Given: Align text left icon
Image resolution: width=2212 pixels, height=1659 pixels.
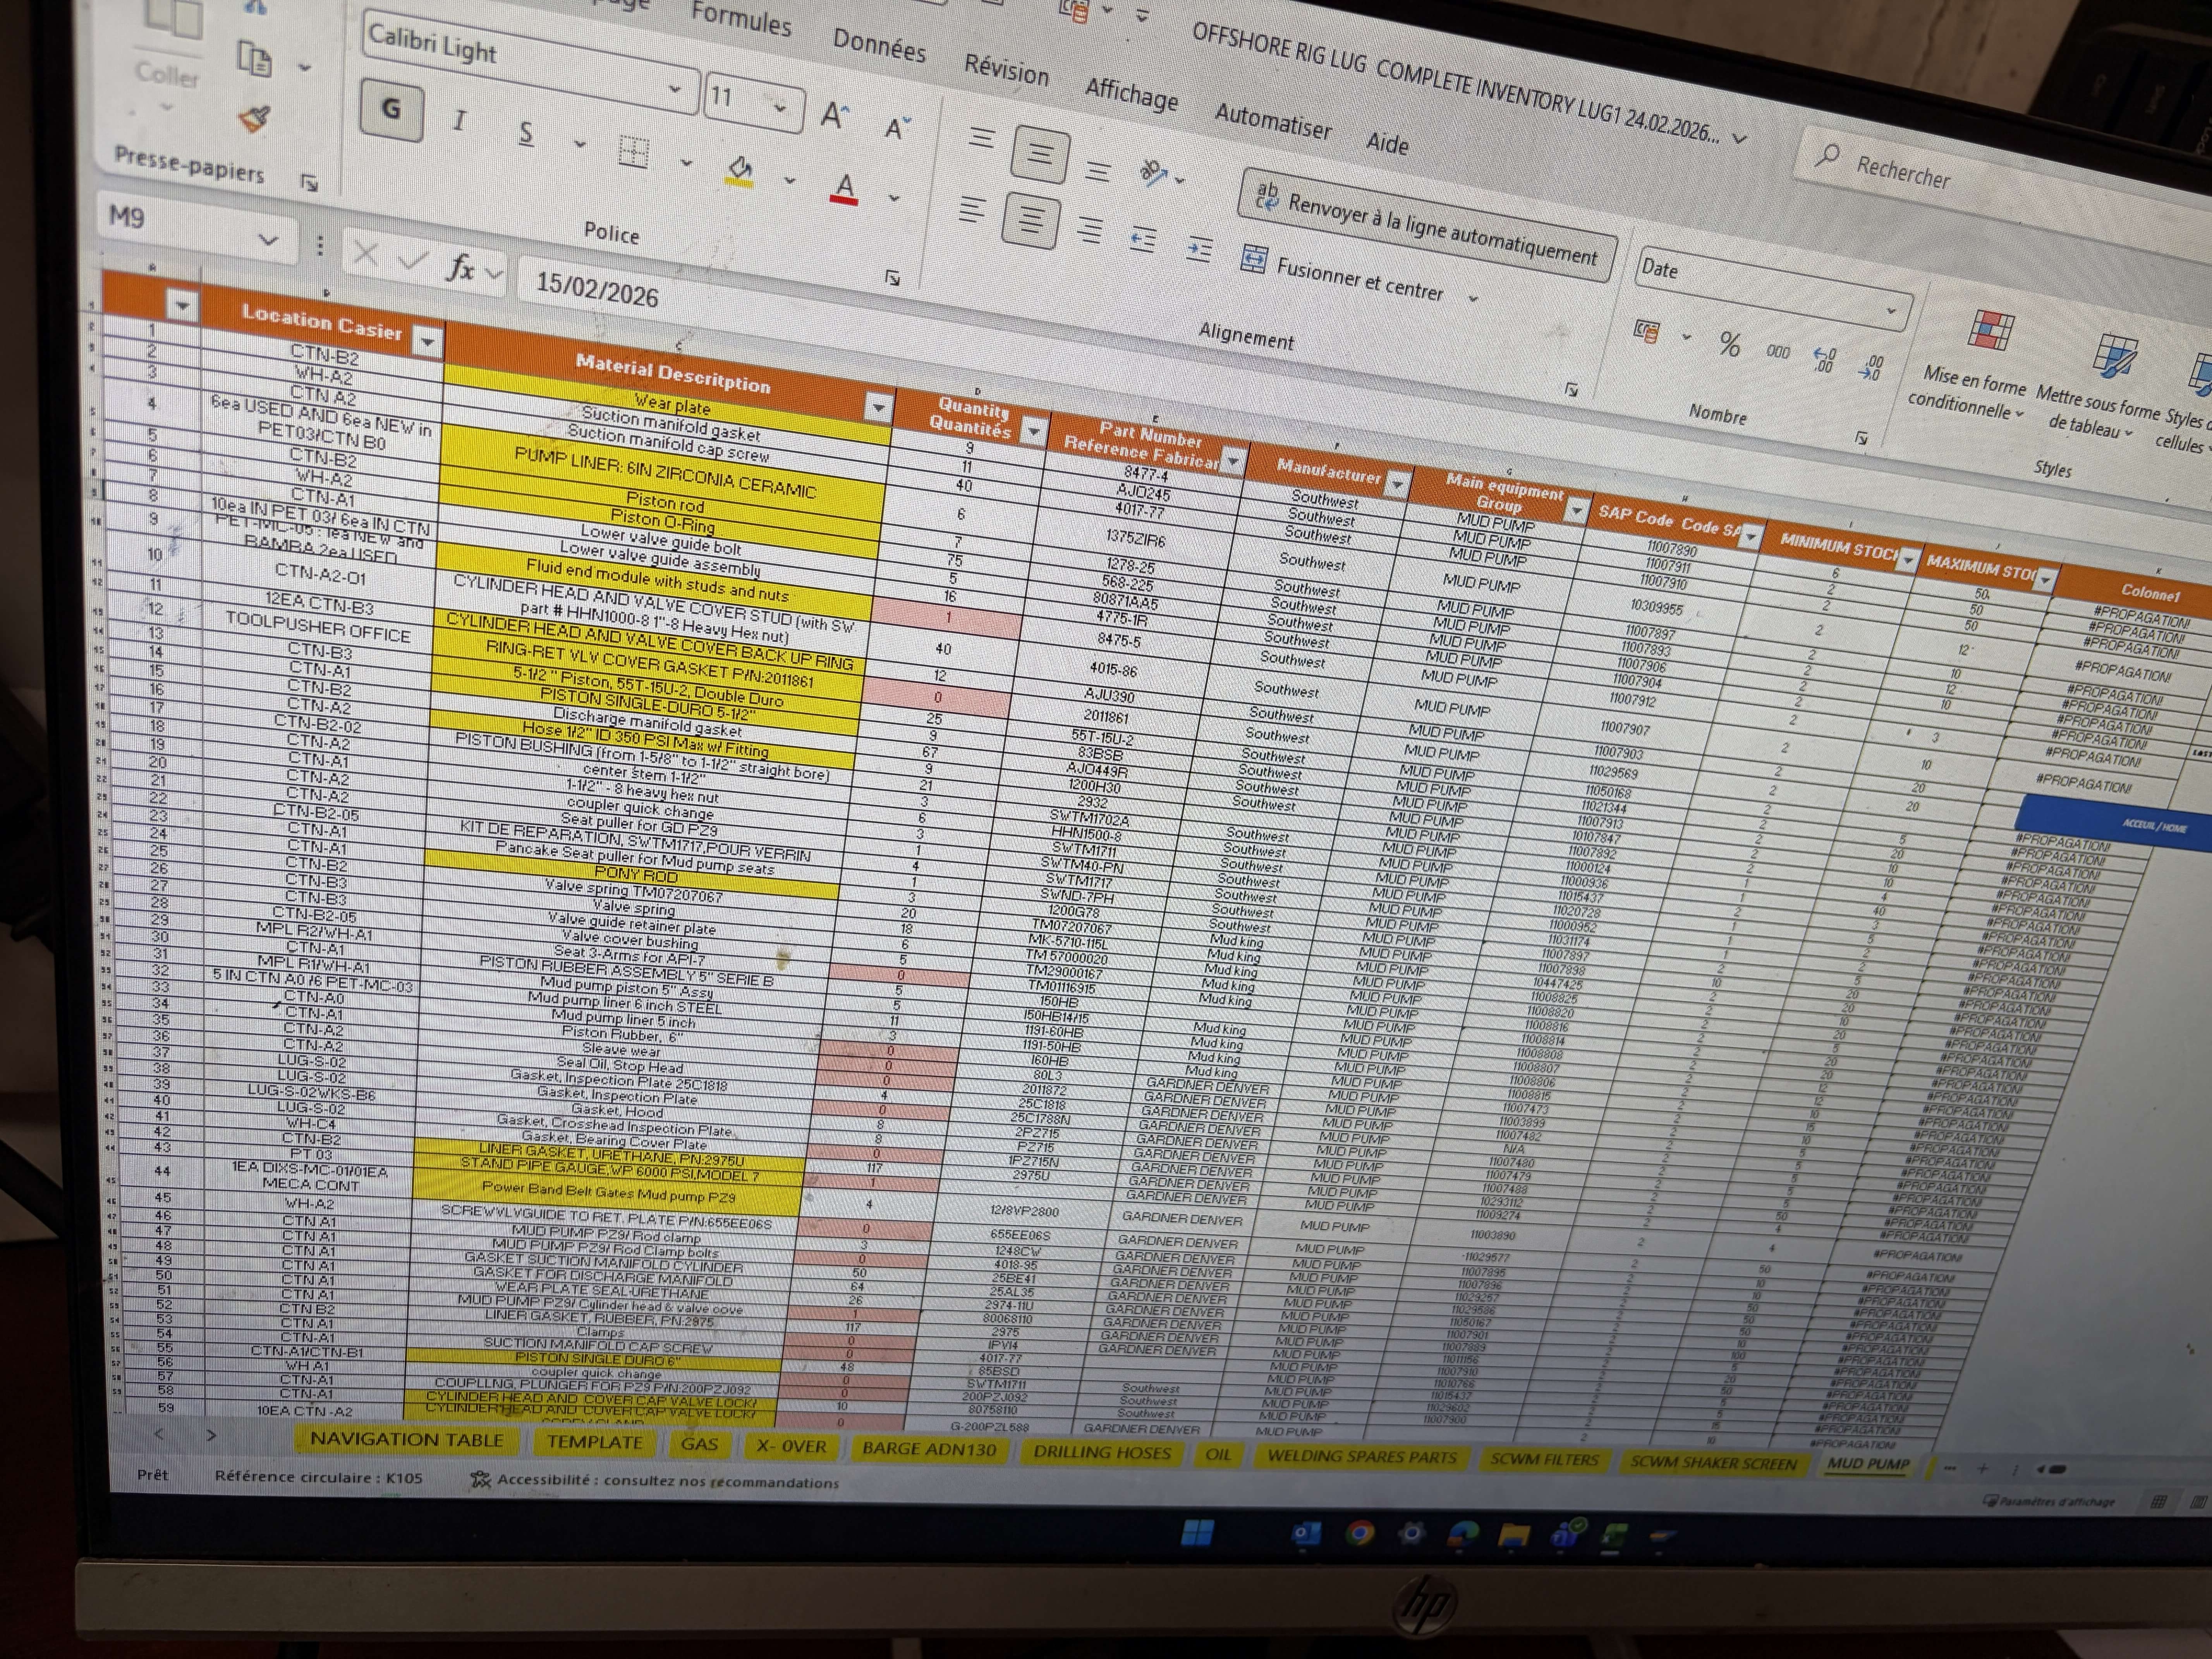Looking at the screenshot, I should click(971, 209).
